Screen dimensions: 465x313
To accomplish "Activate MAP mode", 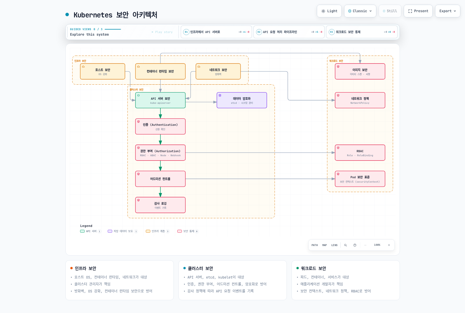I will 325,245.
